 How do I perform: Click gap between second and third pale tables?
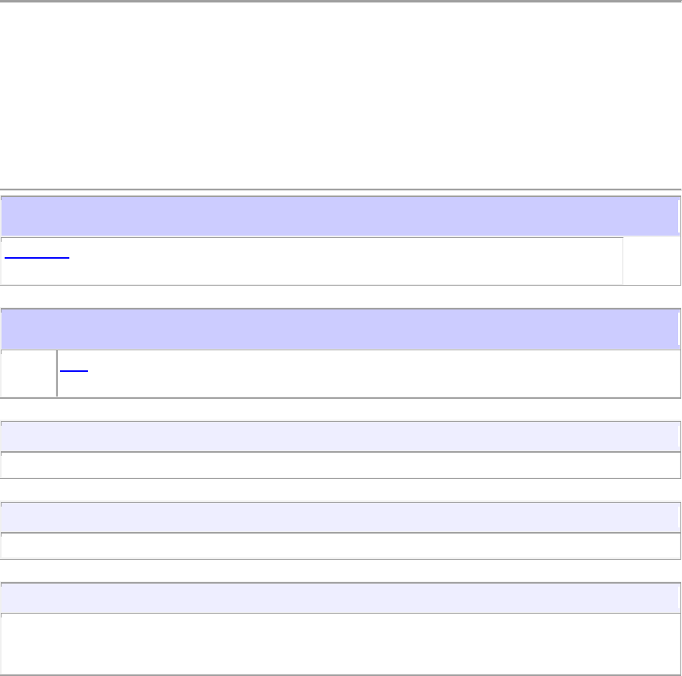click(340, 571)
